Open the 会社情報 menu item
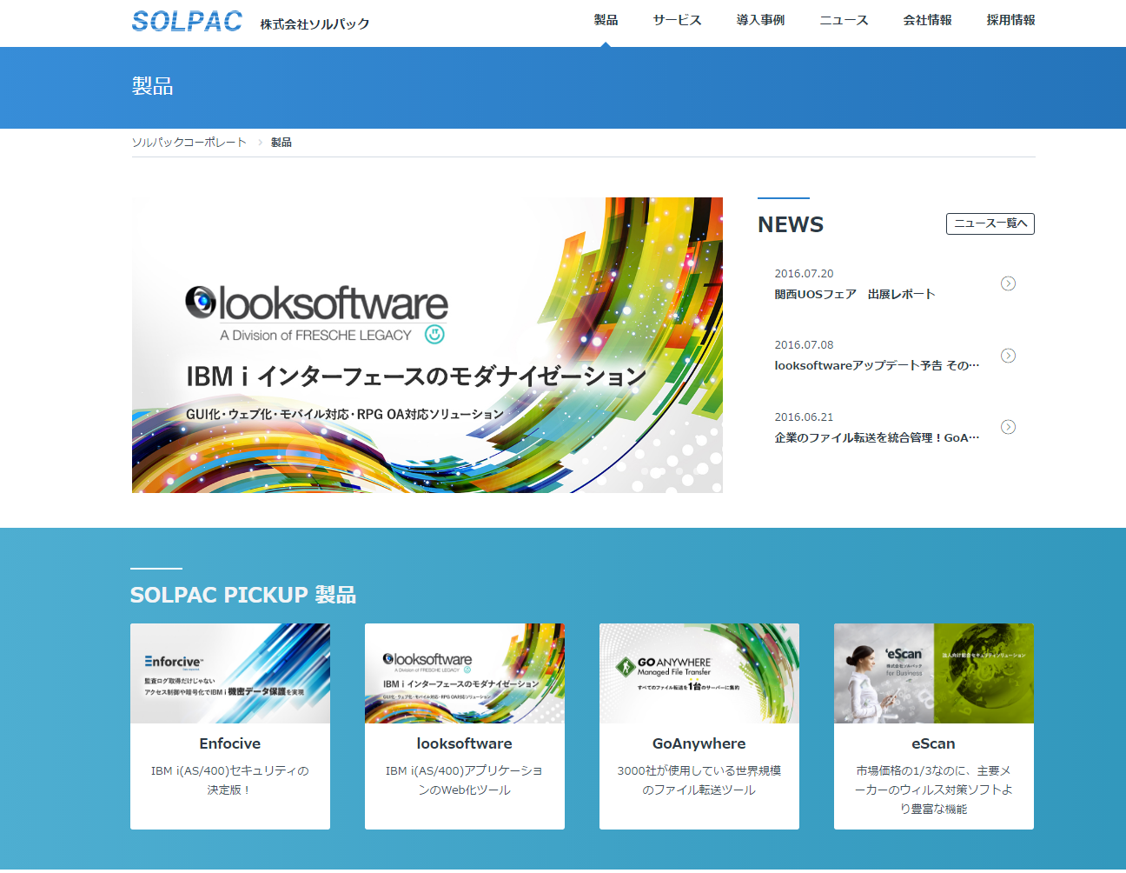The width and height of the screenshot is (1126, 873). 927,20
